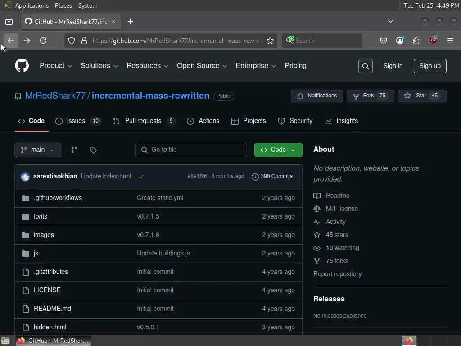This screenshot has width=461, height=346.
Task: Open the fonts folder
Action: tap(40, 217)
